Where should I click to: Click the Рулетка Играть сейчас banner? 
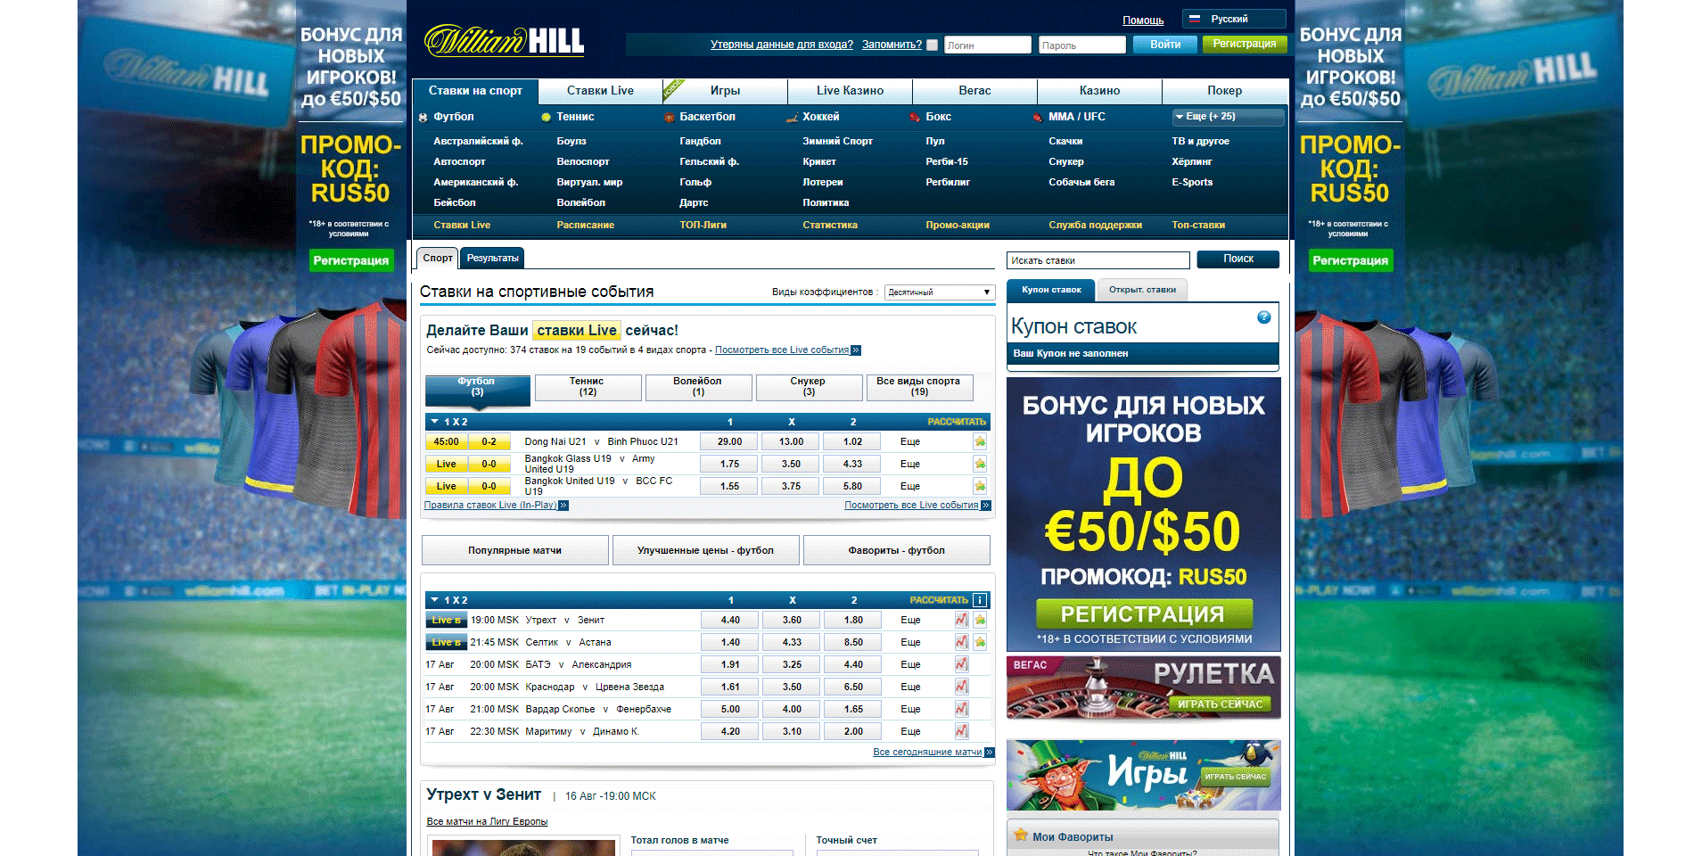click(x=1143, y=687)
